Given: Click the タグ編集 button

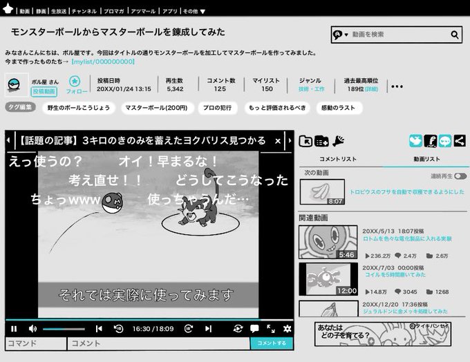Looking at the screenshot, I should pyautogui.click(x=20, y=107).
